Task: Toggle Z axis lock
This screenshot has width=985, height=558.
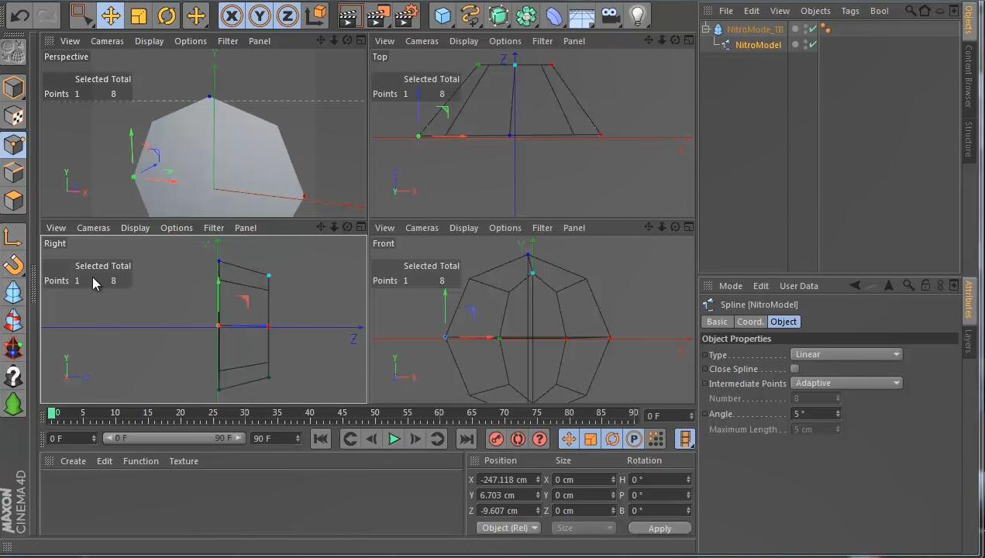Action: click(288, 15)
